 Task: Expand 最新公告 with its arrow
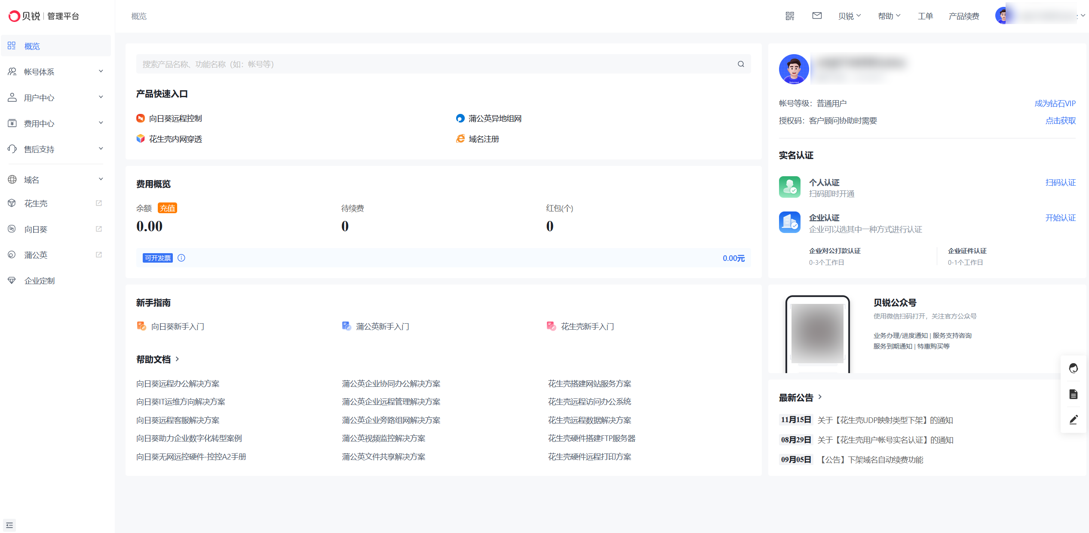click(820, 397)
